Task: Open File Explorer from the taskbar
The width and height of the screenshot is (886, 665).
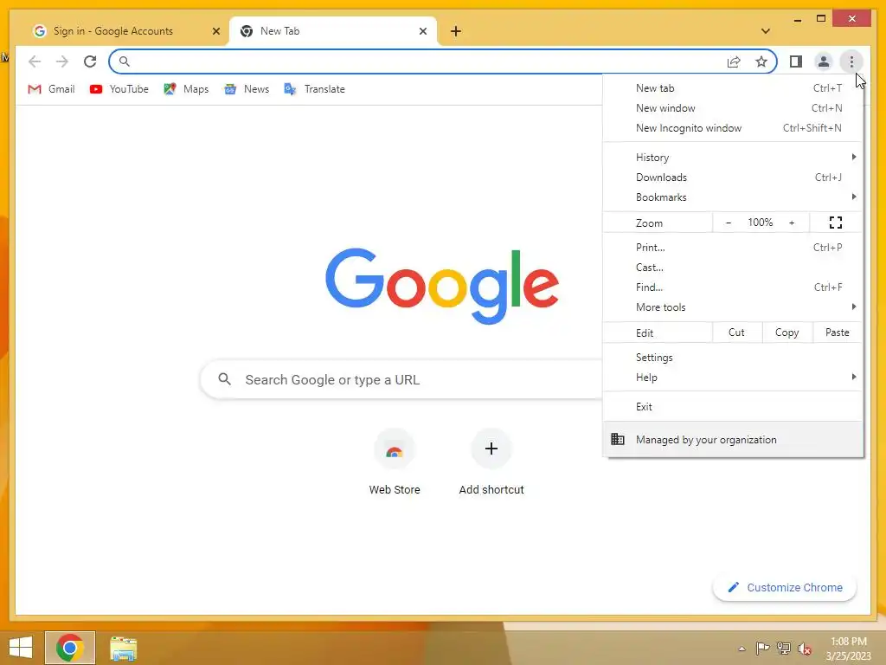Action: tap(123, 649)
